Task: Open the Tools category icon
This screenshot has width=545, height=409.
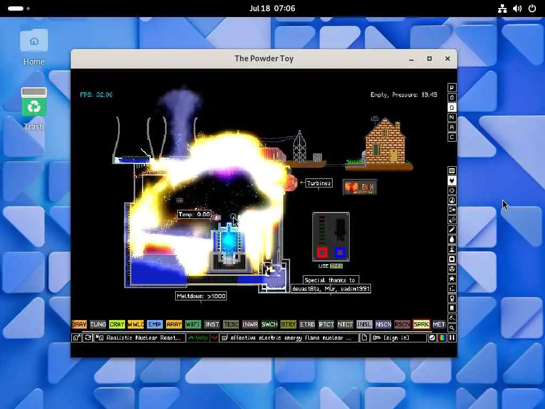Action: (452, 298)
